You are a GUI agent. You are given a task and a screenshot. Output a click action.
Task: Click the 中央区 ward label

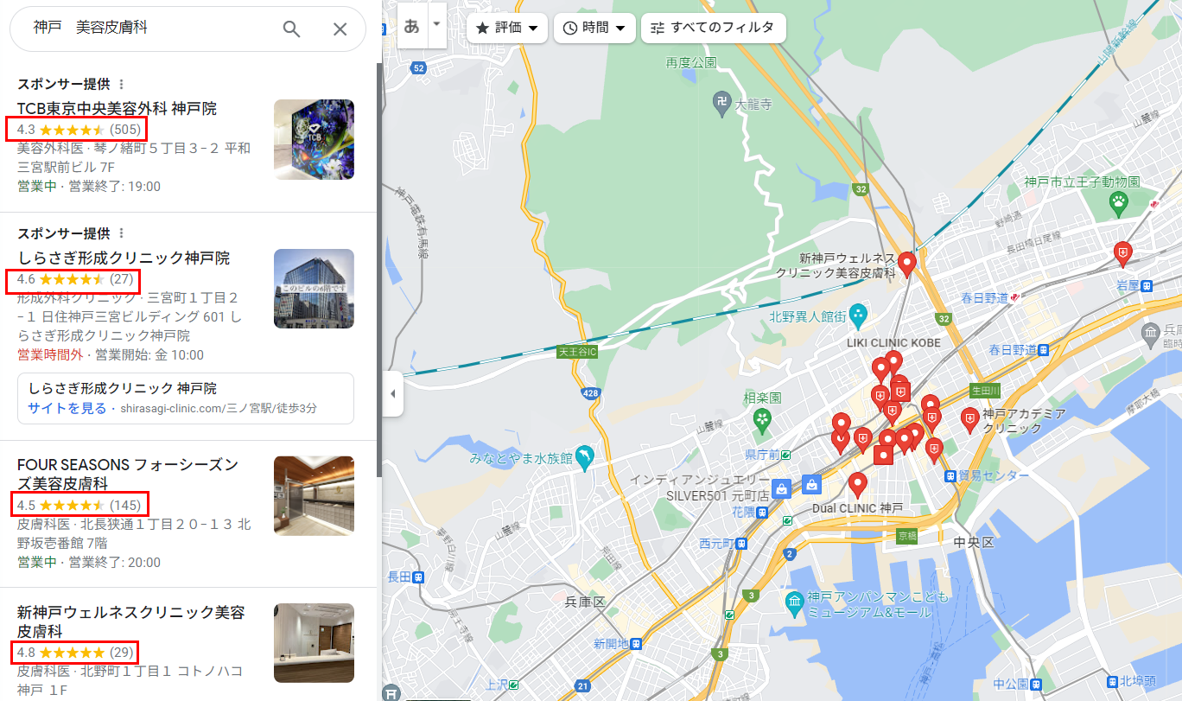click(975, 542)
